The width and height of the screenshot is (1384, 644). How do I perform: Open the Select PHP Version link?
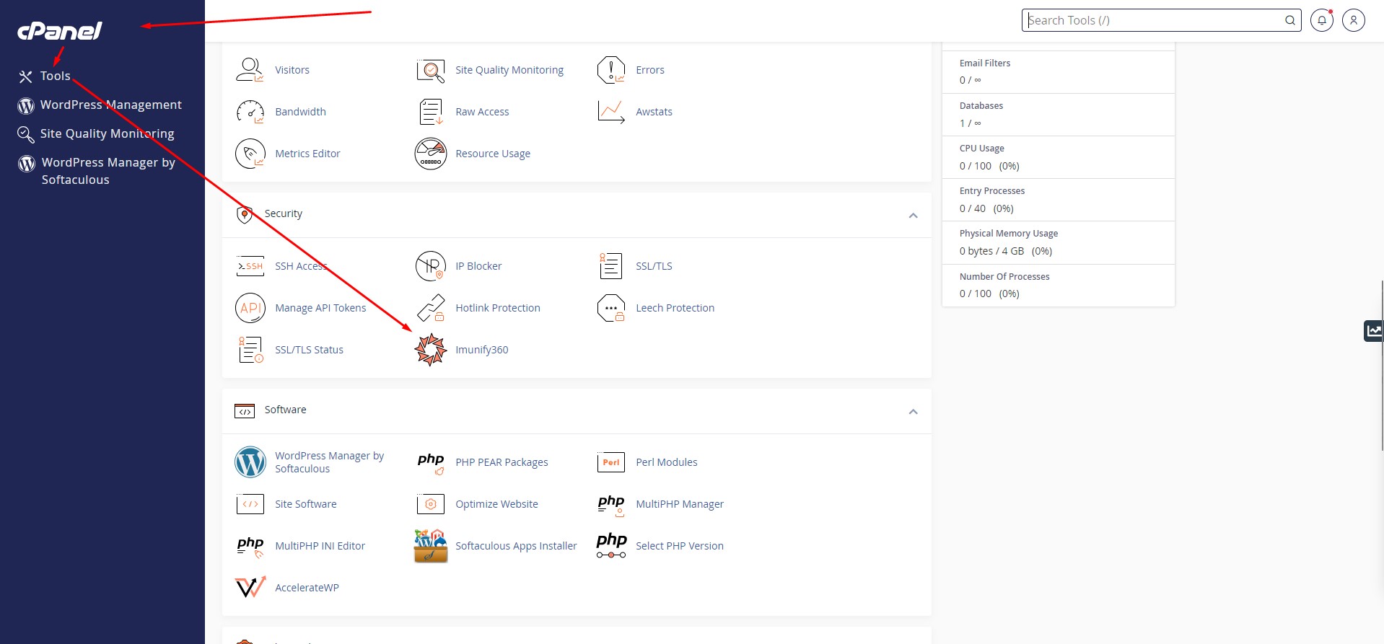[x=679, y=546]
